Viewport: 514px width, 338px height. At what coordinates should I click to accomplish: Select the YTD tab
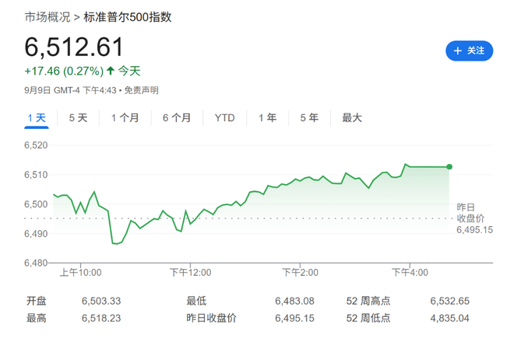coord(224,118)
